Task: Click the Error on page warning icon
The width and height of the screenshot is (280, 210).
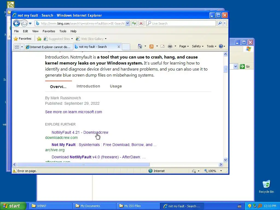Action: [x=14, y=171]
